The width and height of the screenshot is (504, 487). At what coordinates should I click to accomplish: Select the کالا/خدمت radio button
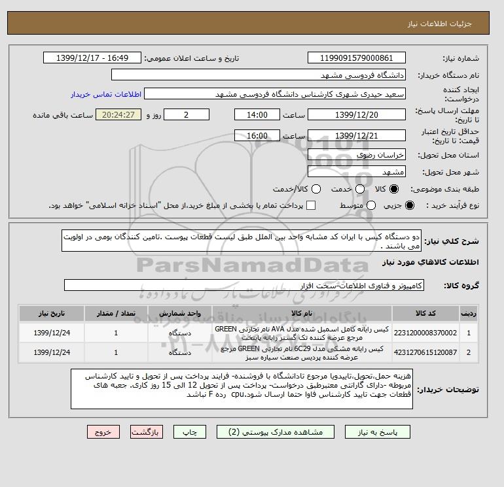316,189
